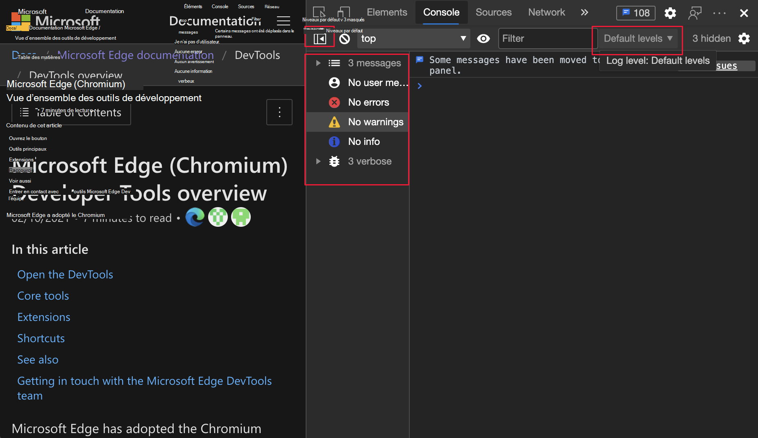The image size is (758, 438).
Task: Switch to the Elements tab
Action: point(387,12)
